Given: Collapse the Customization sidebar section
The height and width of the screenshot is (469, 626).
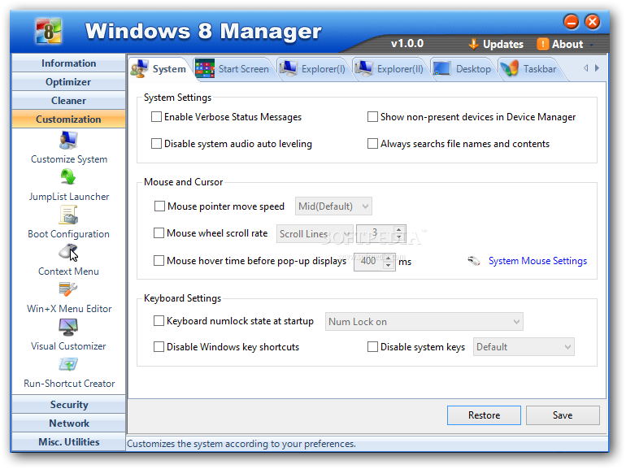Looking at the screenshot, I should (68, 119).
